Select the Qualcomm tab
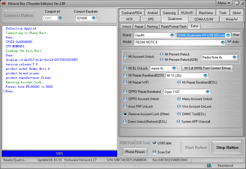The height and width of the screenshot is (169, 246). click(x=175, y=19)
